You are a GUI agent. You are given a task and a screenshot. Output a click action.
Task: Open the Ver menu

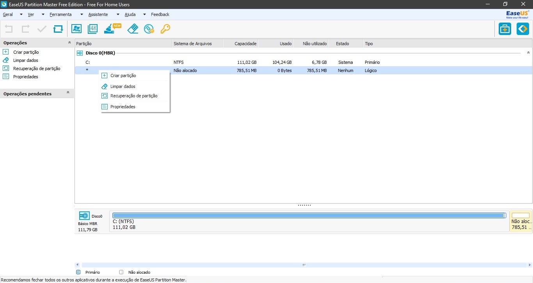pyautogui.click(x=31, y=14)
